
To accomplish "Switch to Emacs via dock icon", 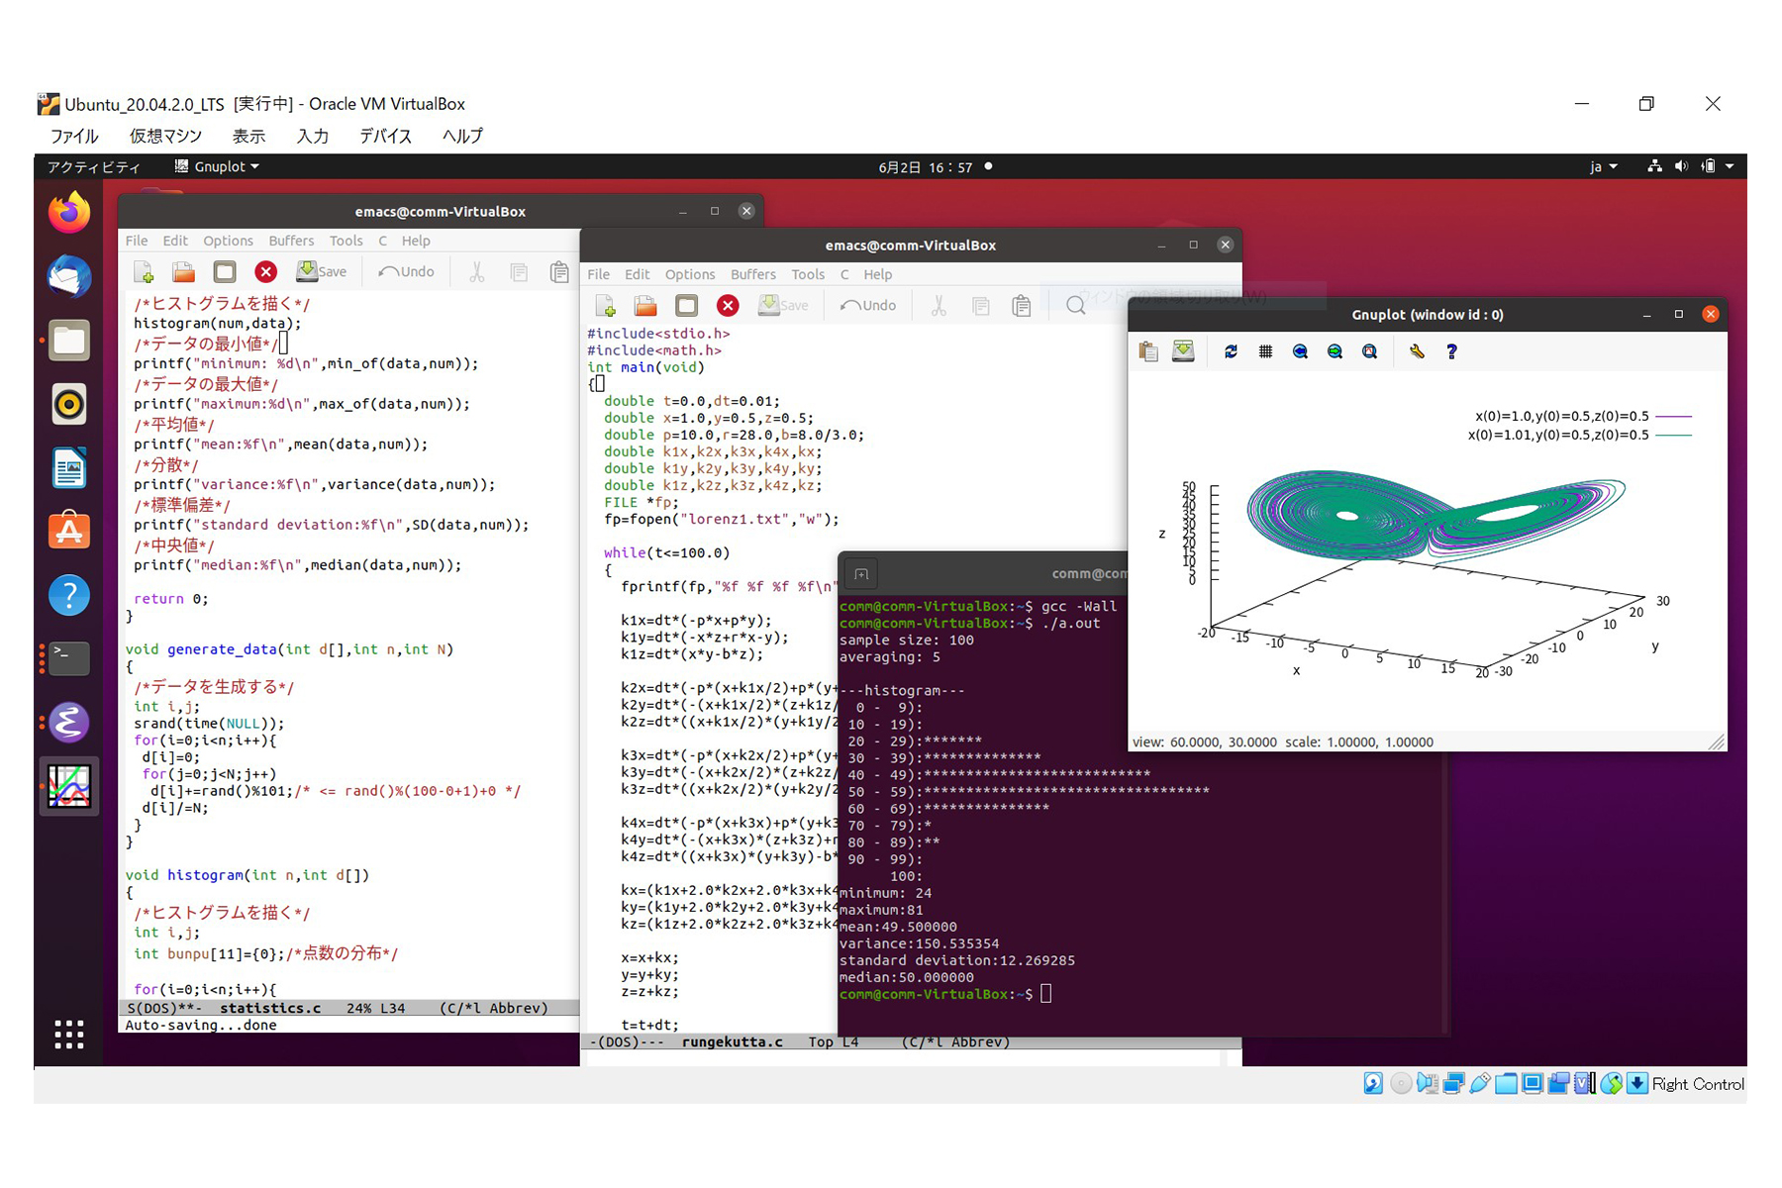I will coord(69,722).
